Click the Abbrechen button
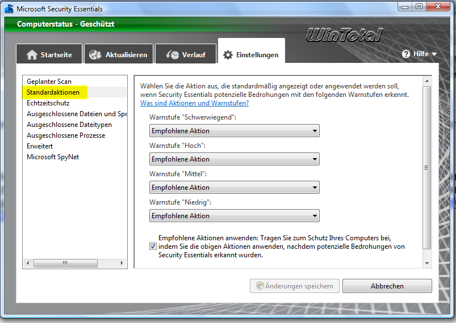 [x=387, y=286]
